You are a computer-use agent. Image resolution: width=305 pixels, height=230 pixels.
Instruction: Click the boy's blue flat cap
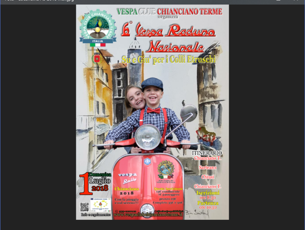point(152,83)
